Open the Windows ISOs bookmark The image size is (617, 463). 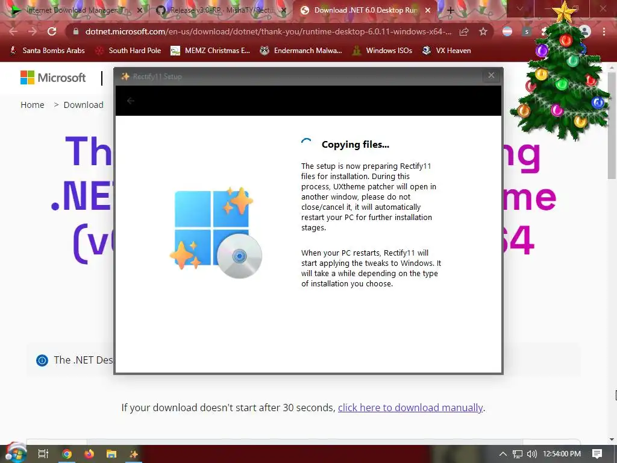[383, 51]
